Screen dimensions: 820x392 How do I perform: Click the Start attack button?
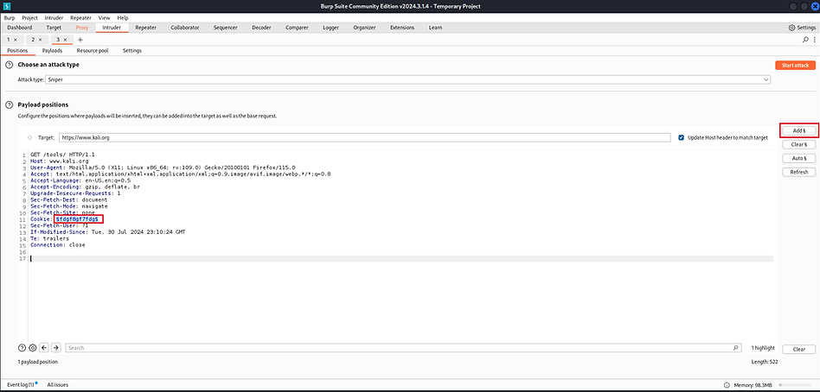[795, 66]
